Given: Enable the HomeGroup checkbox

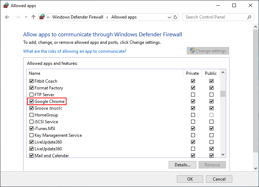Looking at the screenshot, I should tap(31, 115).
